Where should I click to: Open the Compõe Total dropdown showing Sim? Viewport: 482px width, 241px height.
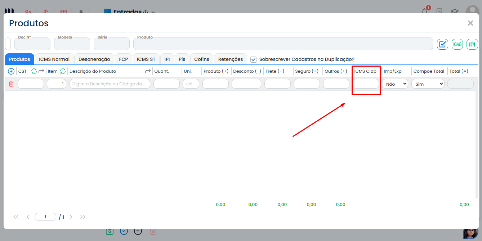[x=428, y=84]
